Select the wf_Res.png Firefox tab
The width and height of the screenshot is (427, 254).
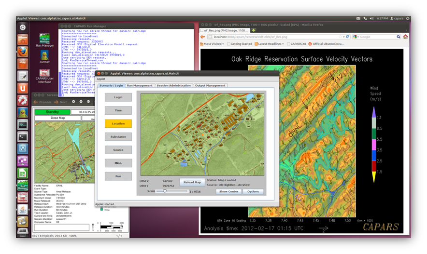pos(225,30)
